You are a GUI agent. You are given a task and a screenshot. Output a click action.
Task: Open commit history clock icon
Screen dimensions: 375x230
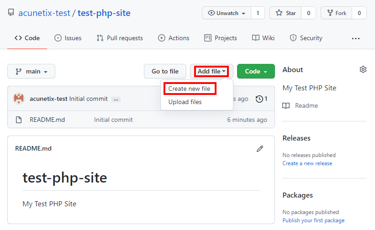coord(259,99)
